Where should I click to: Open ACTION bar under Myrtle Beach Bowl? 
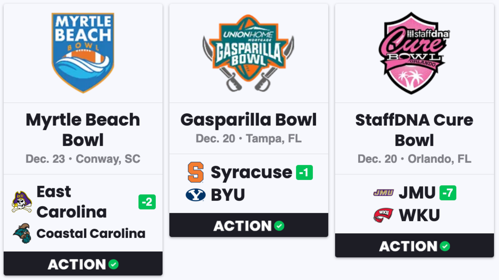coord(83,264)
